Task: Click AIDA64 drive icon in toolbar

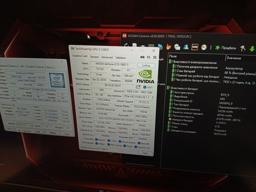Action: [x=142, y=46]
